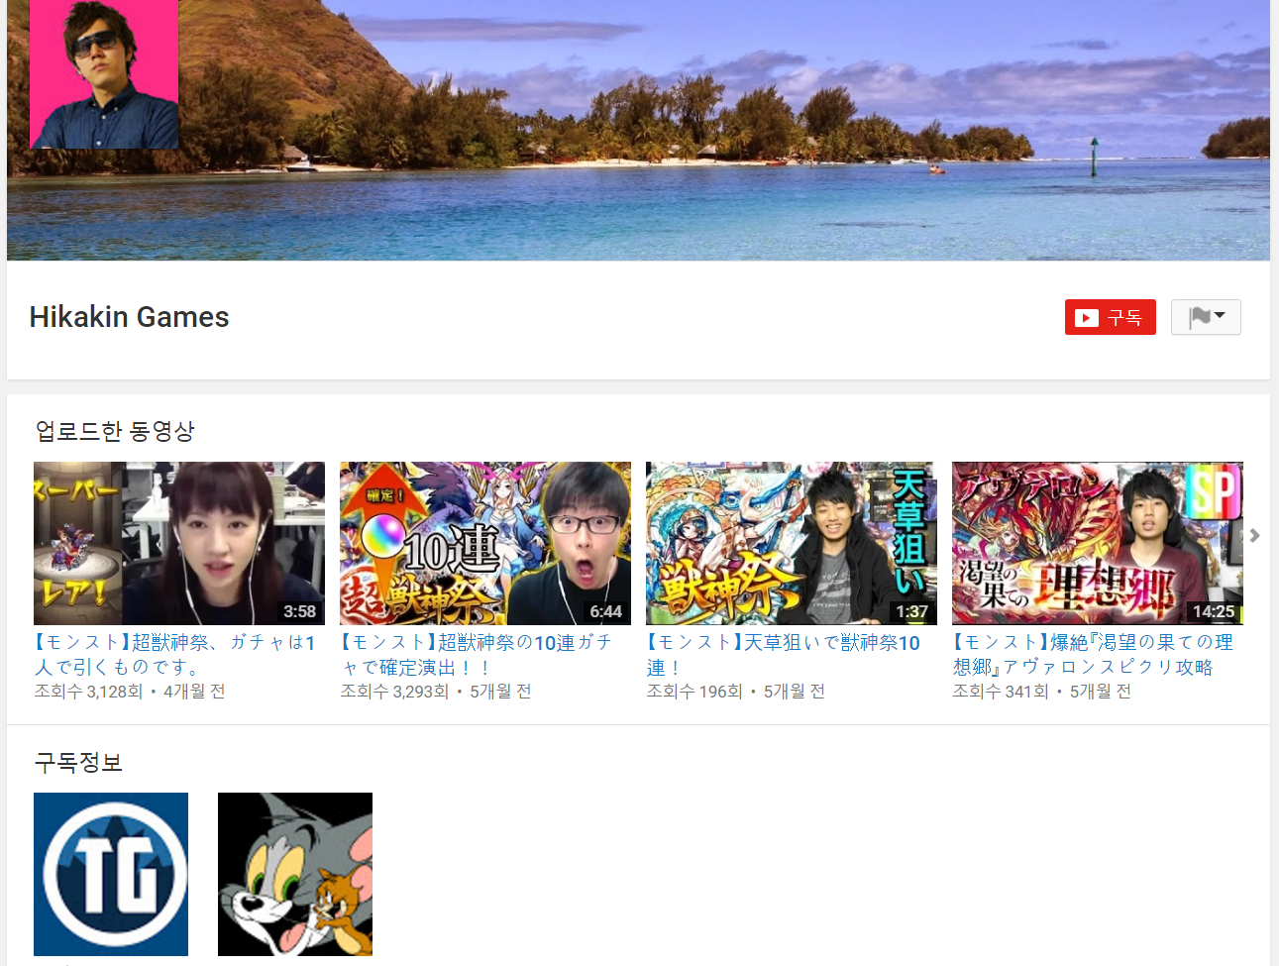Click the next carousel arrow for uploaded videos
1279x966 pixels.
click(1254, 535)
